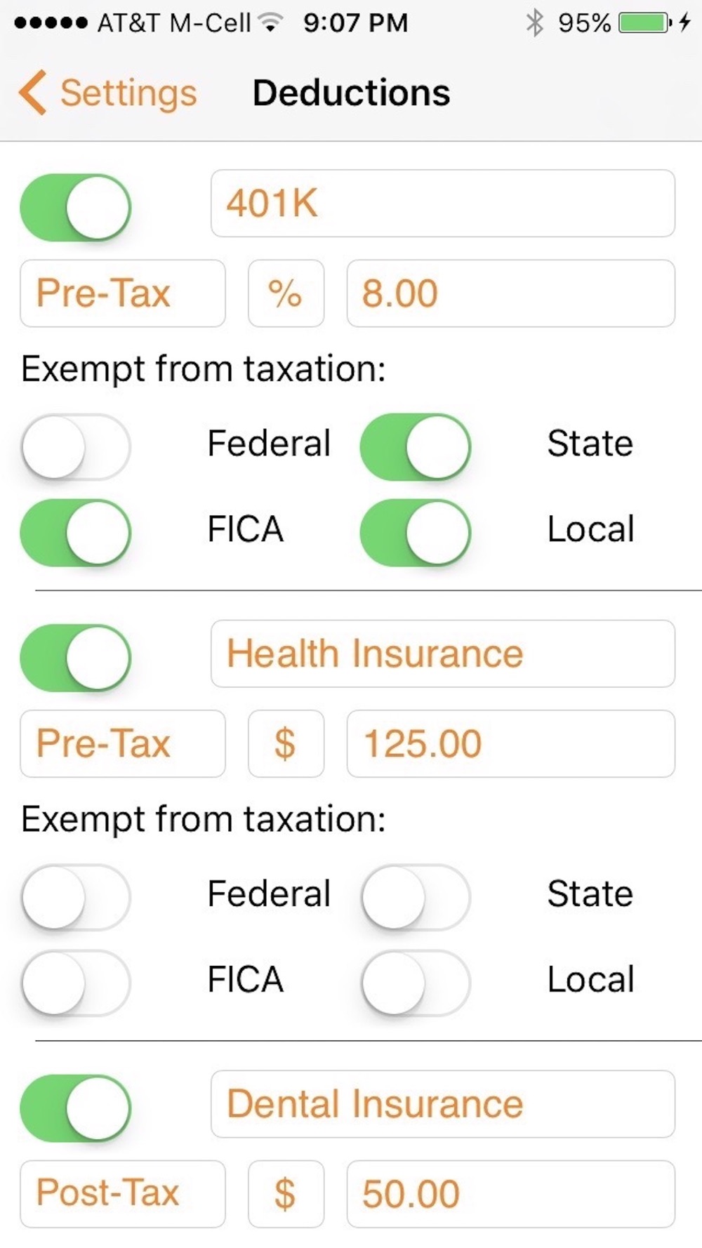Turn off FICA exemption for 401K

click(x=75, y=532)
